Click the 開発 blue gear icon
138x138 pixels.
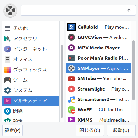click(8, 111)
